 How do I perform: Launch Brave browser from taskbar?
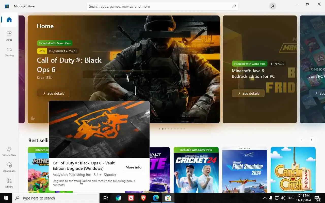point(143,198)
